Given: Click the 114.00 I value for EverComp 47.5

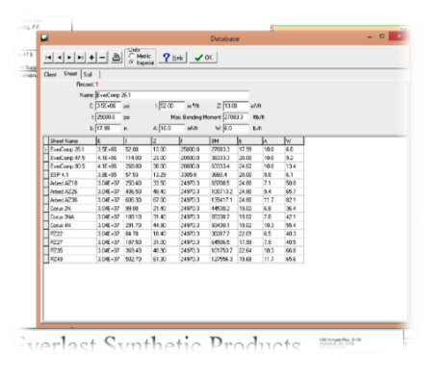Looking at the screenshot, I should 138,158.
